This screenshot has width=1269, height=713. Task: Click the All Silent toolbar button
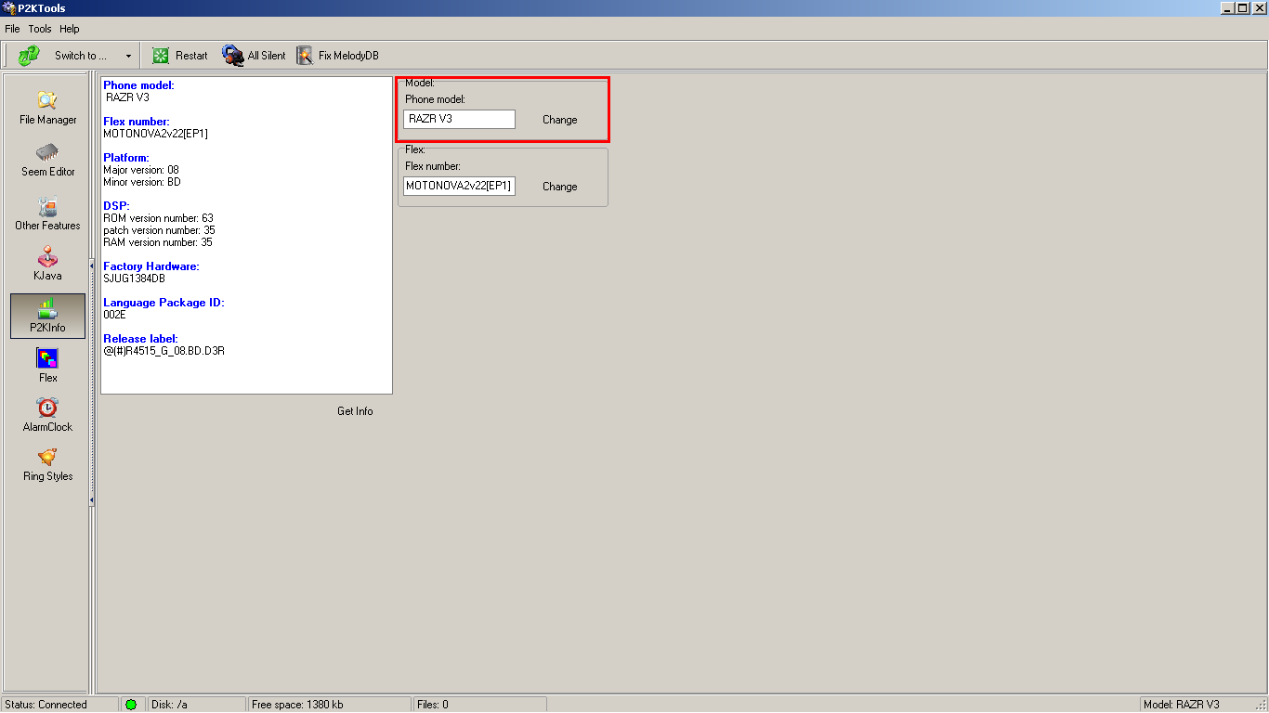point(255,56)
